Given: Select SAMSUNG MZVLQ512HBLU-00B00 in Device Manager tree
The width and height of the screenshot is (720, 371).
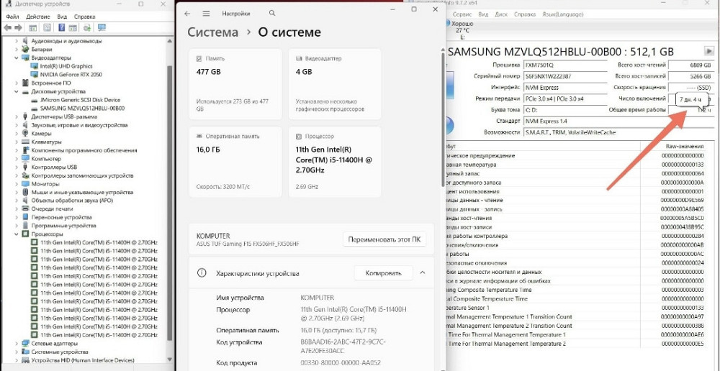Looking at the screenshot, I should pos(83,109).
